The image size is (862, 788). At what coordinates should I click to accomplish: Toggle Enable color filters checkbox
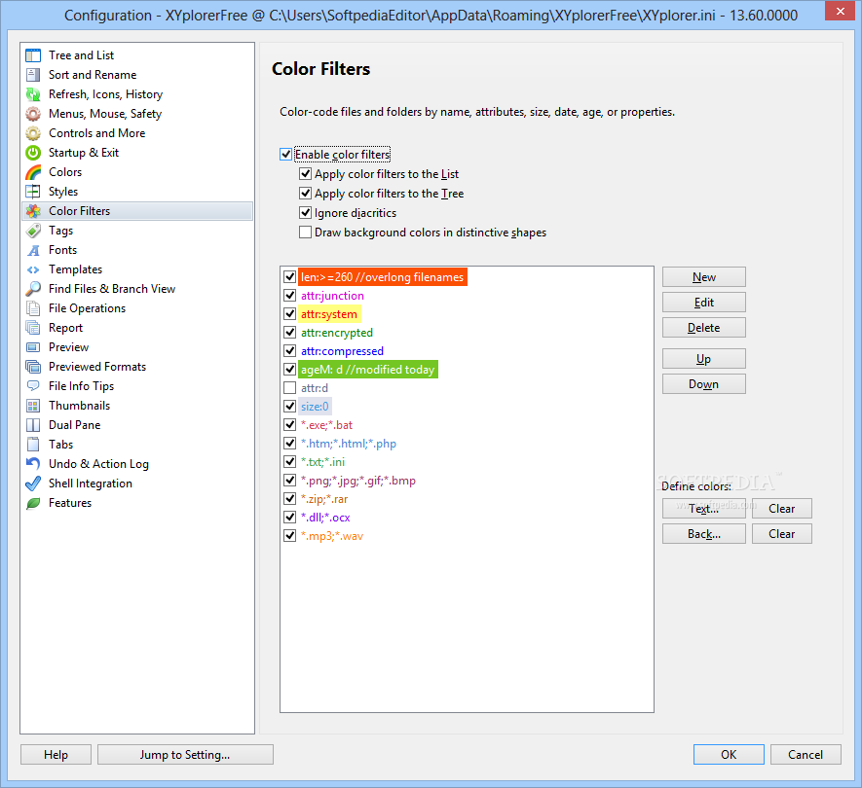tap(285, 155)
